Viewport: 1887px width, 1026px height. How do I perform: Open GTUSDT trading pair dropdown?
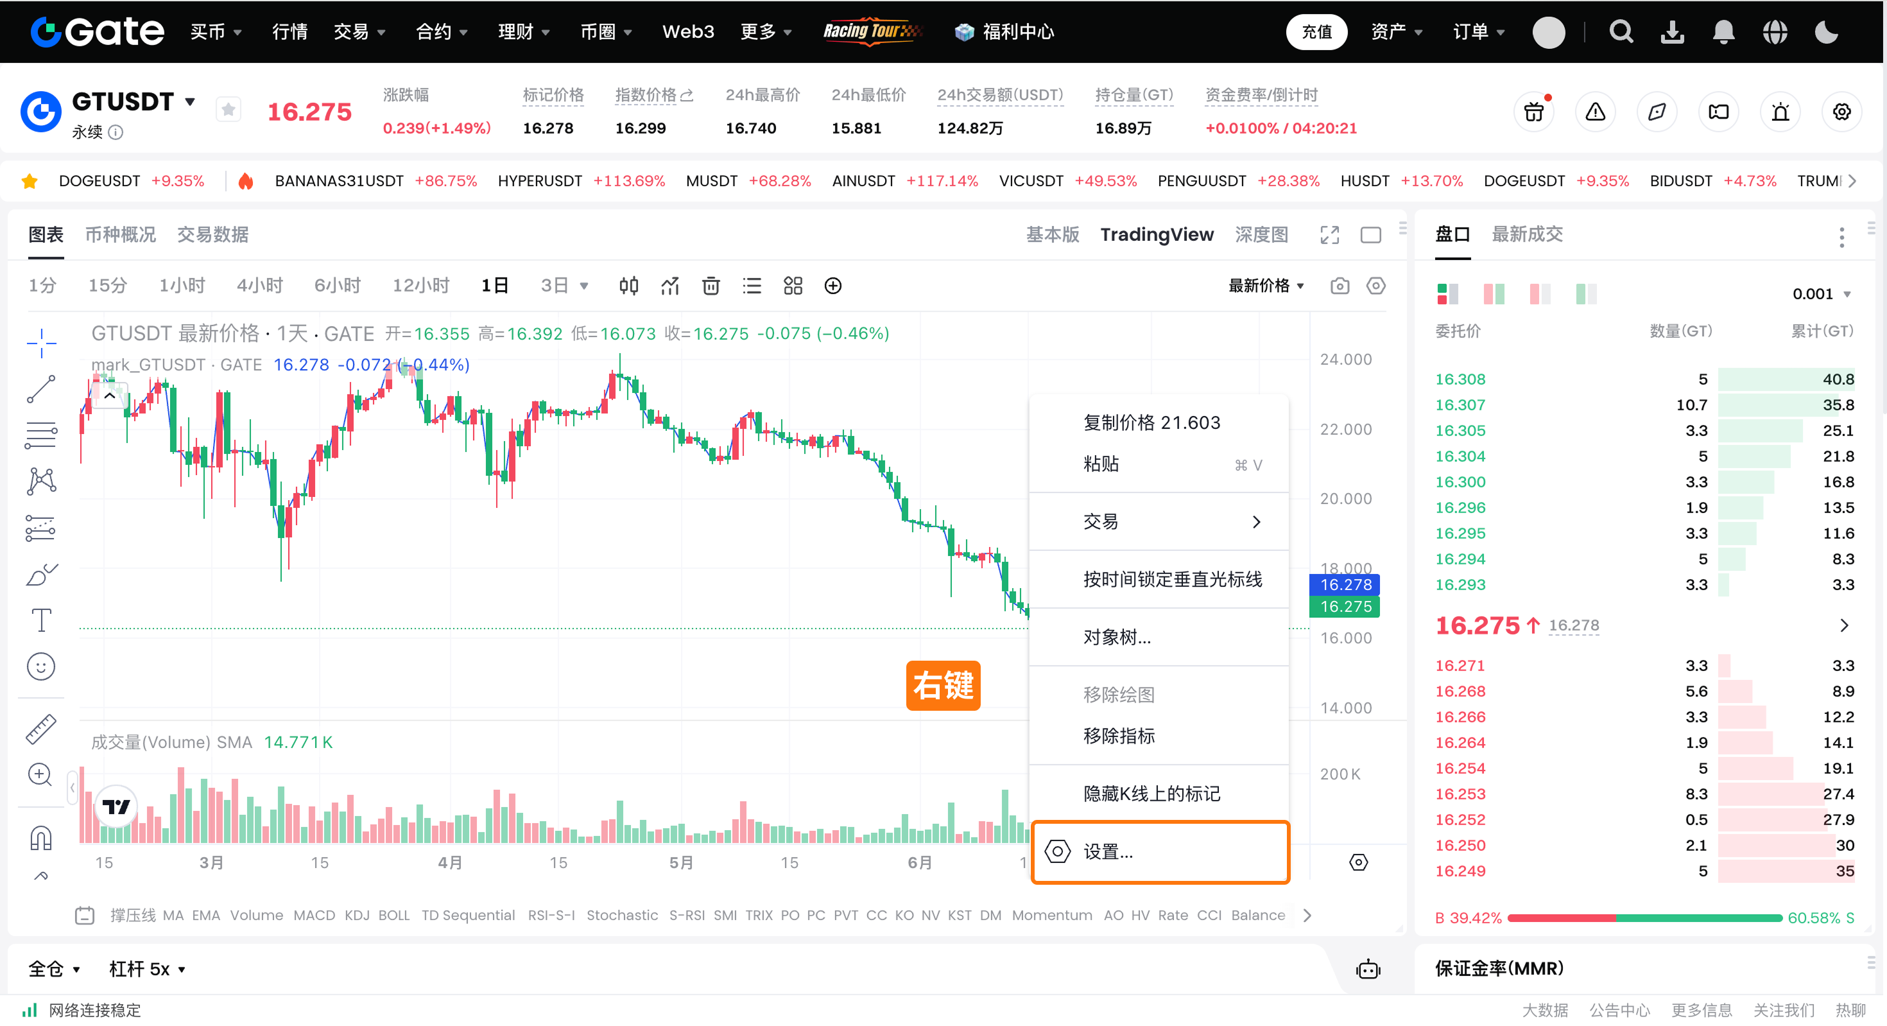190,101
